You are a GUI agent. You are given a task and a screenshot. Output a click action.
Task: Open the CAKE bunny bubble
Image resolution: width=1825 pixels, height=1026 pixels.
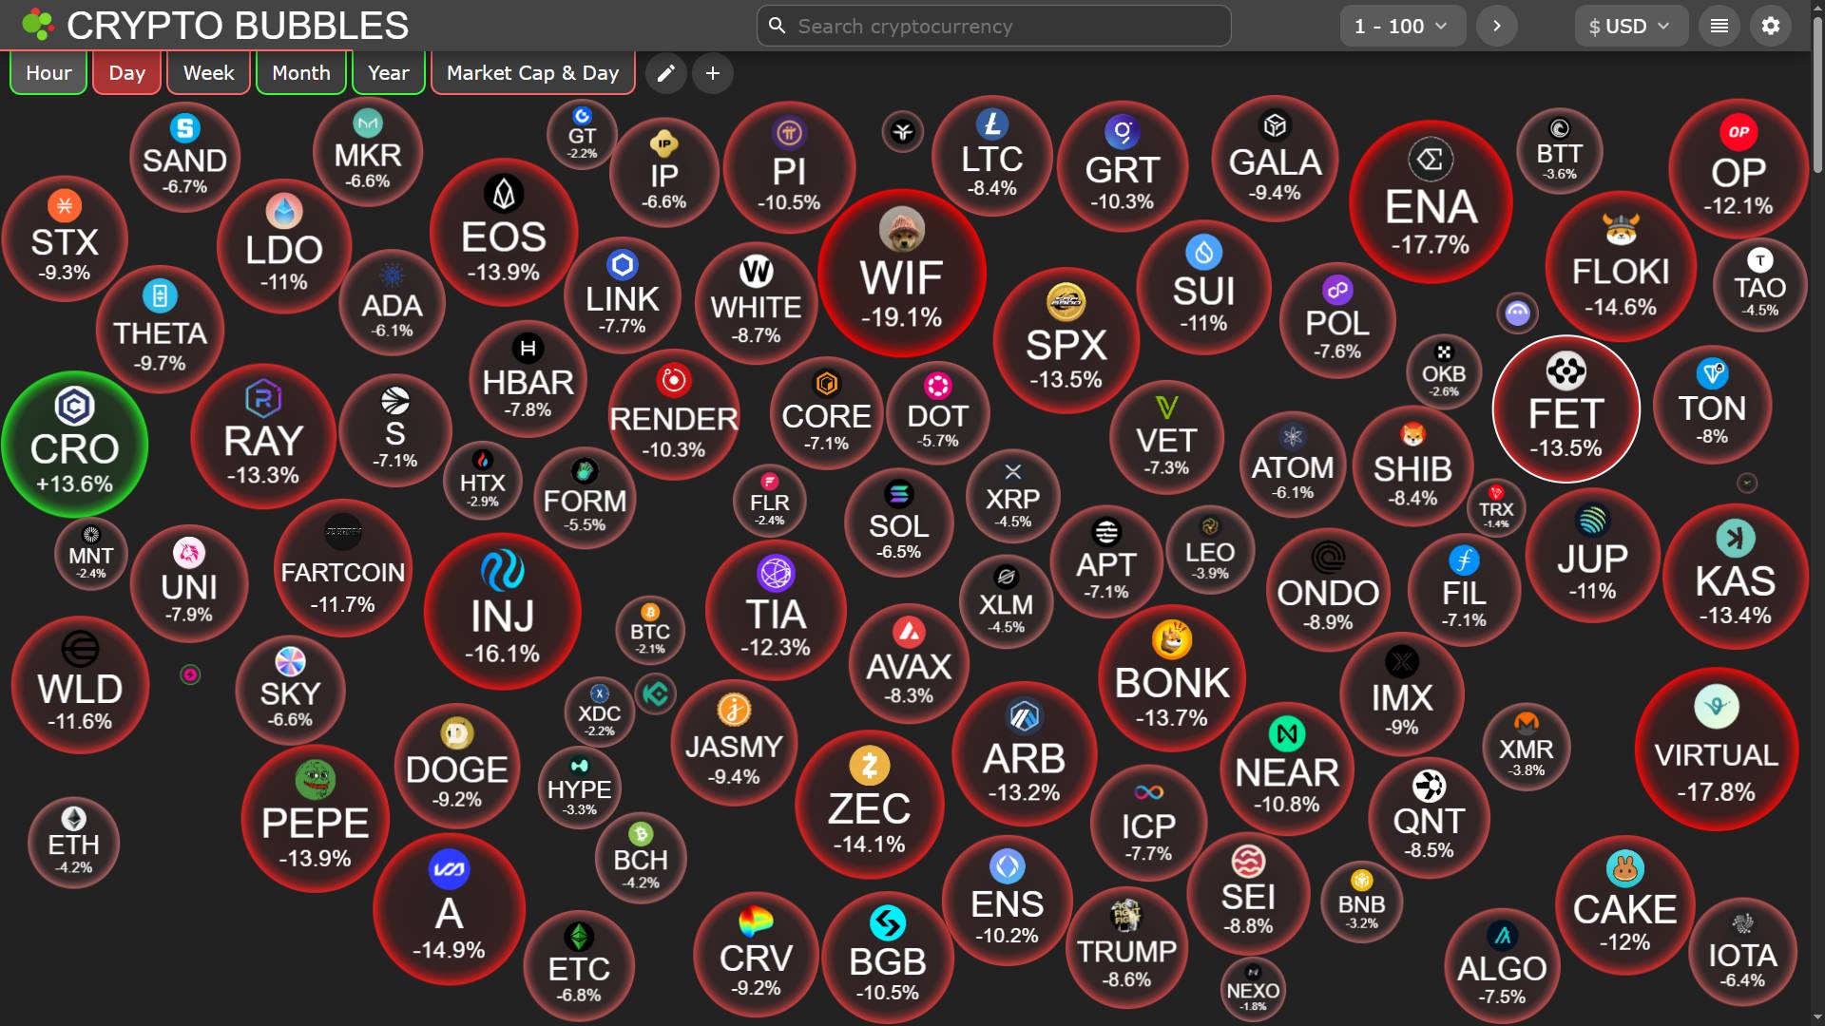[x=1625, y=904]
